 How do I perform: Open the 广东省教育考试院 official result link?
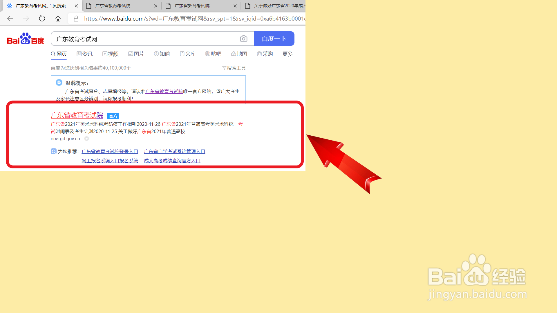pos(77,115)
